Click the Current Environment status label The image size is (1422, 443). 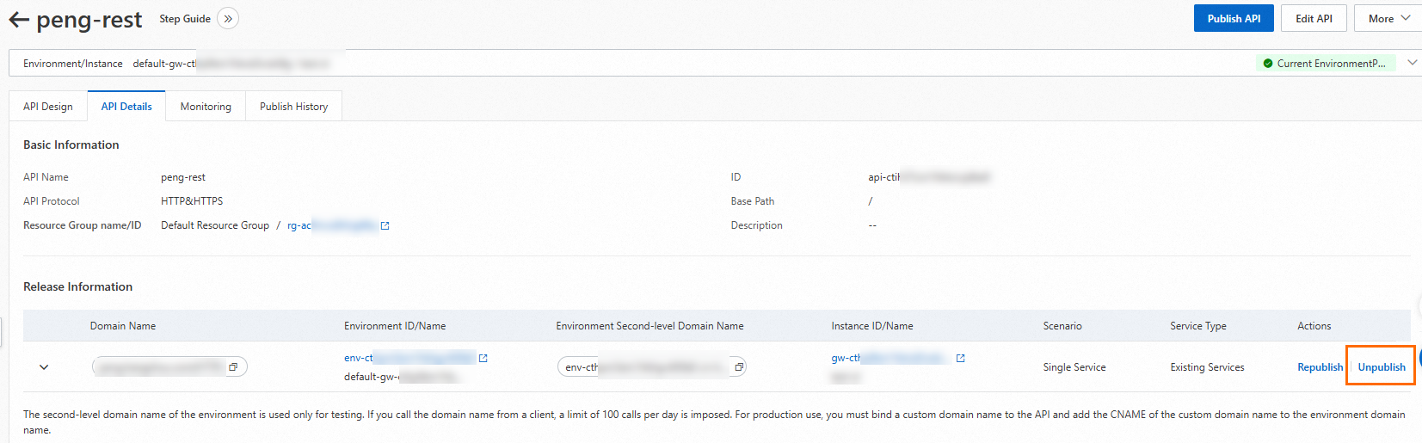pos(1331,64)
